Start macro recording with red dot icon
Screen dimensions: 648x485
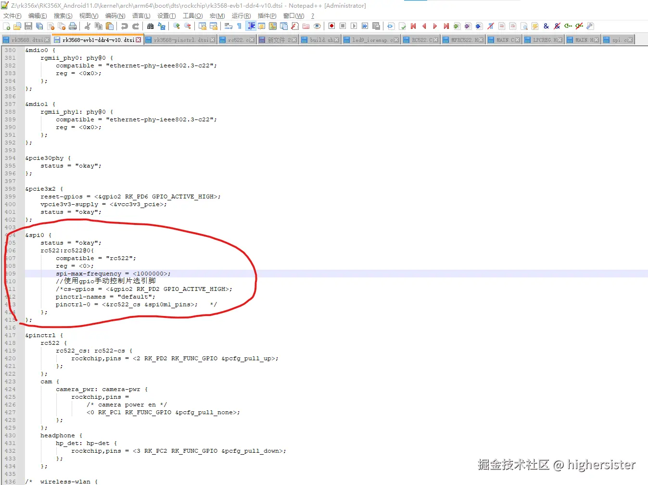click(332, 26)
